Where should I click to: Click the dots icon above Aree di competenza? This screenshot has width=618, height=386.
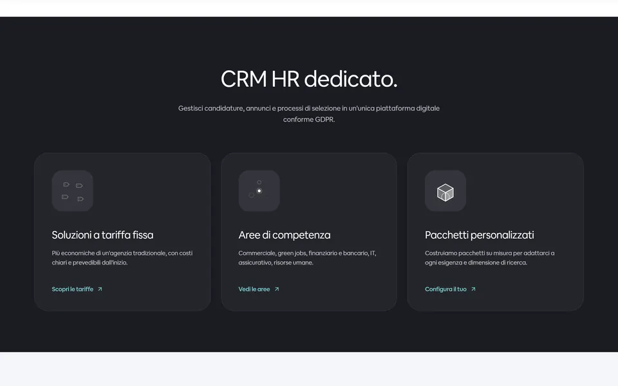click(x=259, y=191)
